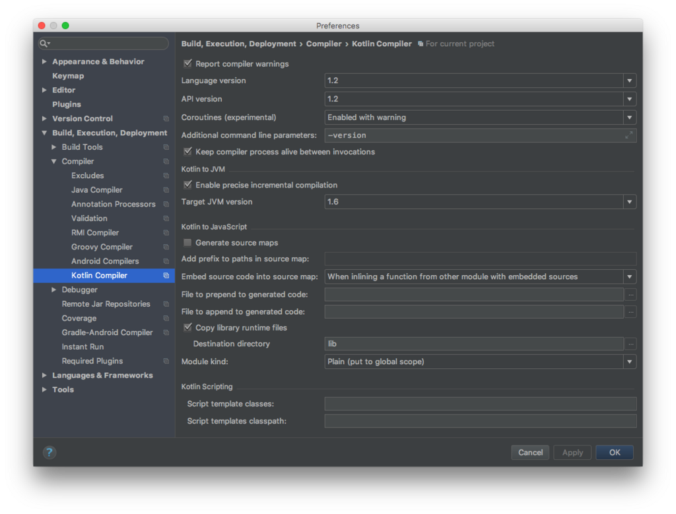This screenshot has width=676, height=514.
Task: Click project-level icon beside Compiler row
Action: [166, 161]
